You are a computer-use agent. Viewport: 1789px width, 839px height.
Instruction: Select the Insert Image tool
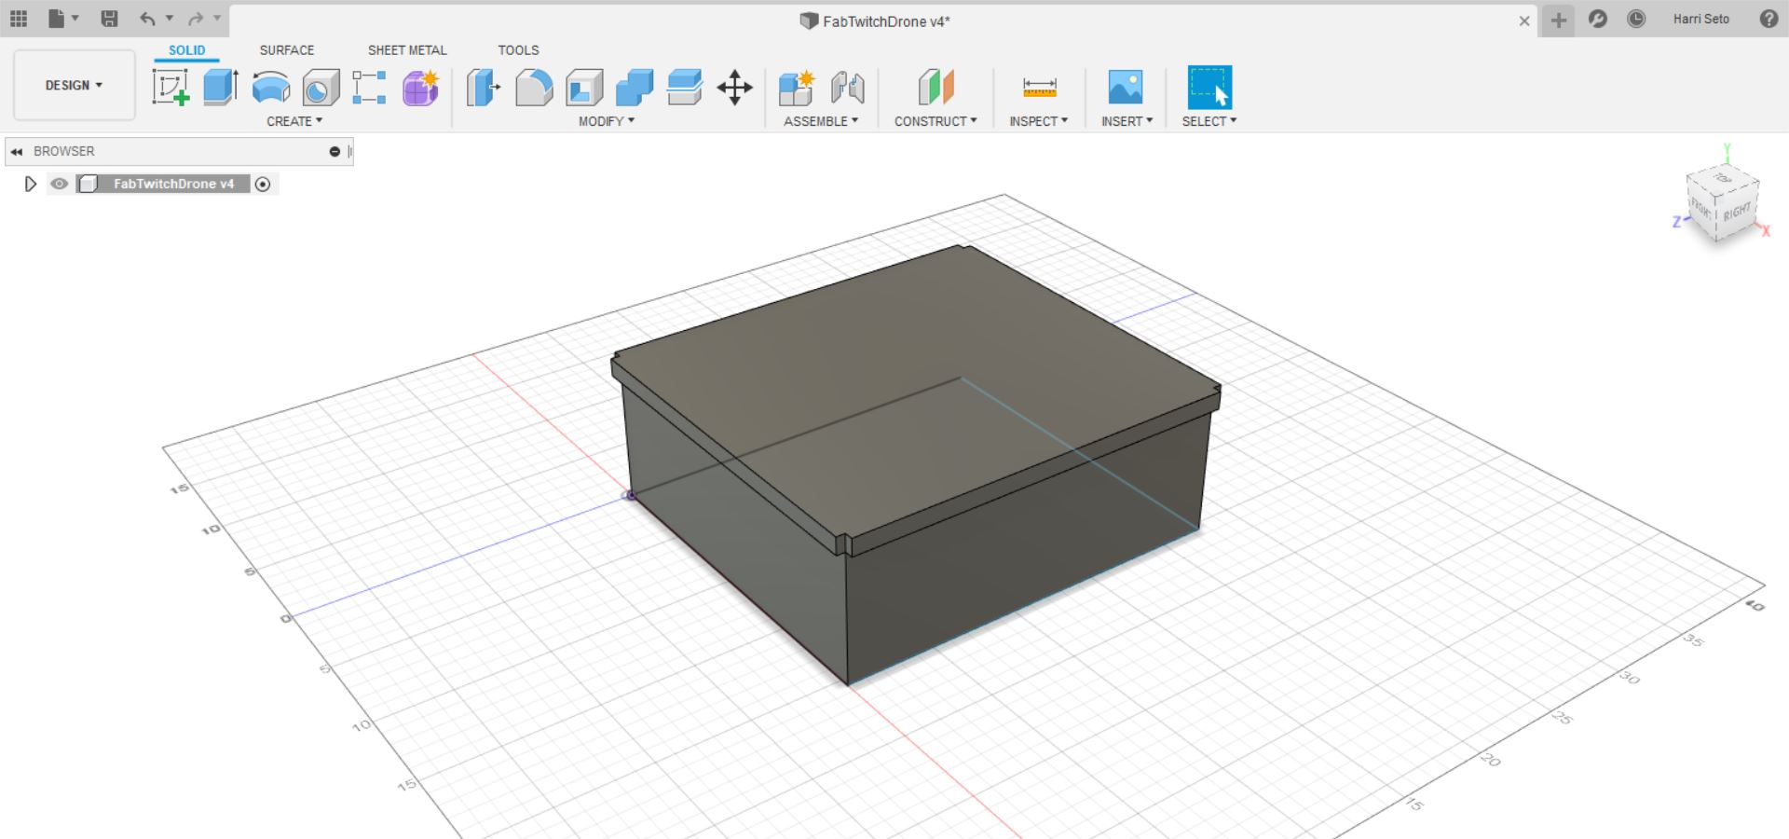tap(1126, 88)
